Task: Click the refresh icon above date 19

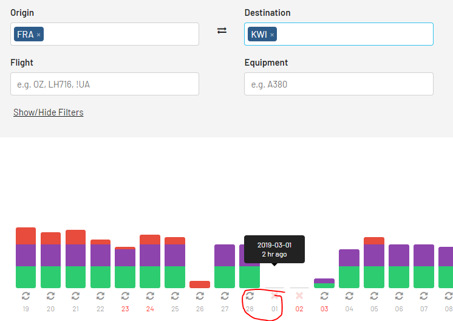Action: (26, 295)
